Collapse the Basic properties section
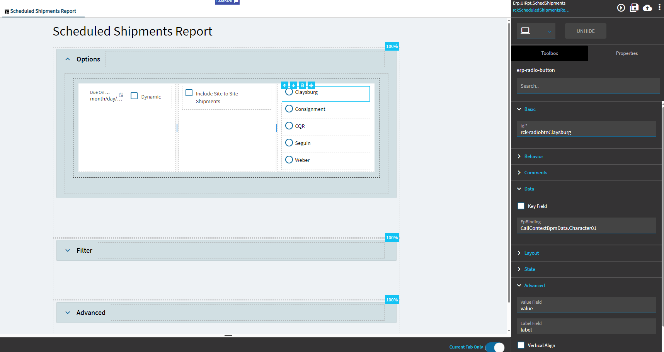 [x=519, y=109]
